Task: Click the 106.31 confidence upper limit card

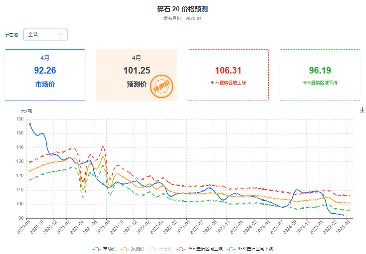Action: coord(228,75)
